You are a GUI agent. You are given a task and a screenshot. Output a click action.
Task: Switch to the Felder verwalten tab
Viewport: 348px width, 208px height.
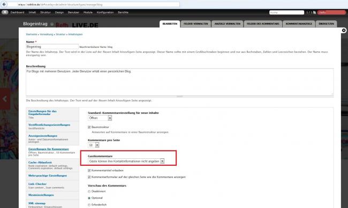[196, 24]
